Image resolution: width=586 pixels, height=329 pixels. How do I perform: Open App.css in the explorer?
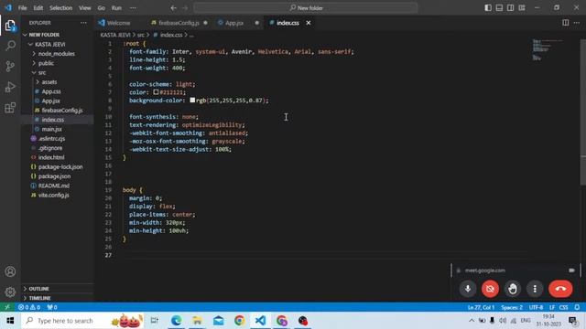(x=51, y=91)
